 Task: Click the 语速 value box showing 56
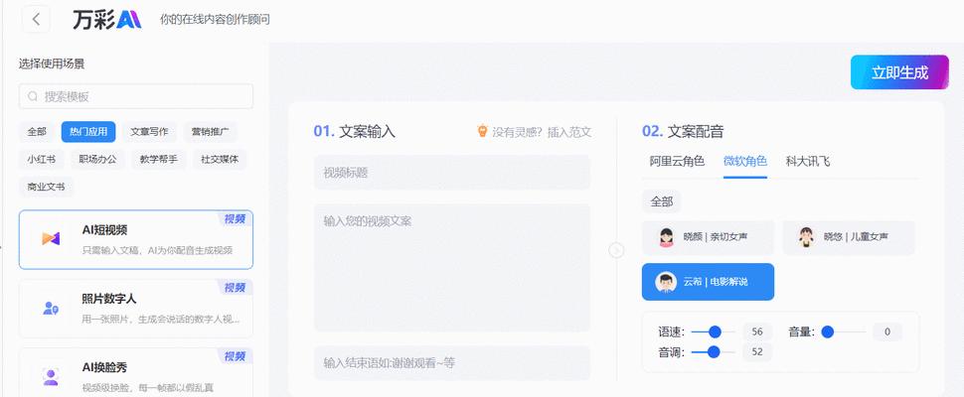757,331
